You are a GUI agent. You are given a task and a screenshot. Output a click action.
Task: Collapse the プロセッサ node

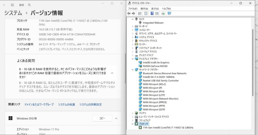(x=133, y=124)
